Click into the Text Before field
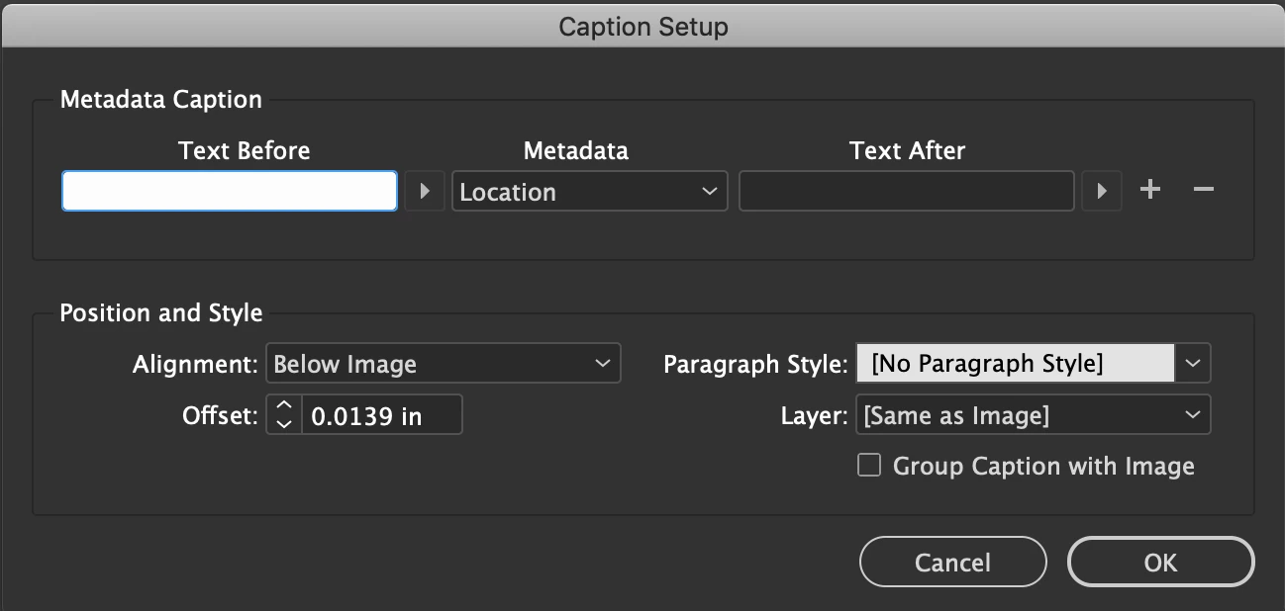Screen dimensions: 1285x611 click(x=230, y=191)
